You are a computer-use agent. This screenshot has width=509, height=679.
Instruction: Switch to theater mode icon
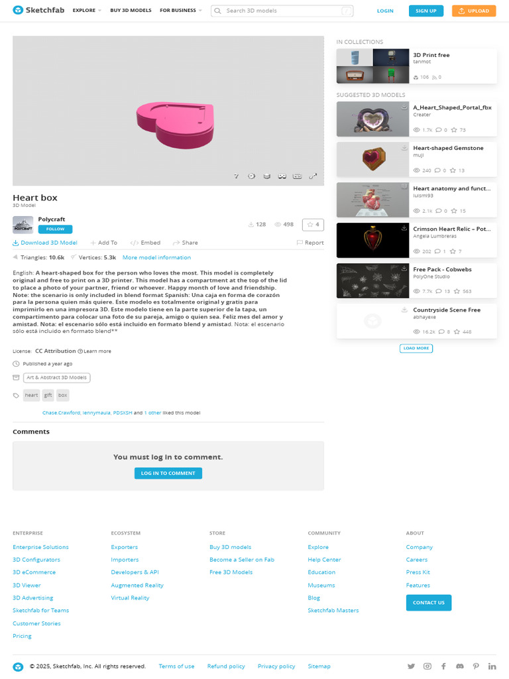tap(298, 176)
